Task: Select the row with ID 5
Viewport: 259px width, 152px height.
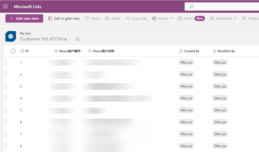Action: (131, 110)
